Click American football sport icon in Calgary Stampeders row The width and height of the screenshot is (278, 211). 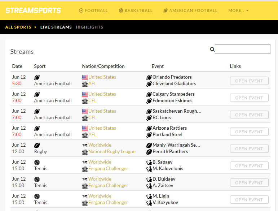pos(37,95)
